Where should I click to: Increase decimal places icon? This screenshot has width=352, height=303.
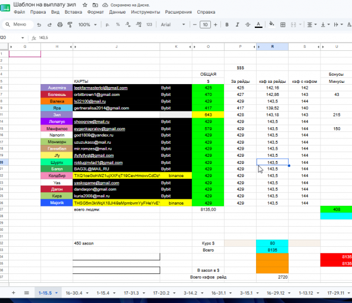(x=139, y=25)
